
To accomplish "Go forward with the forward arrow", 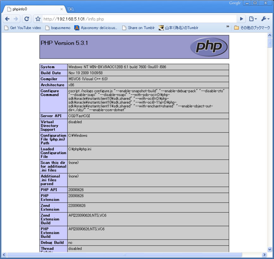I will click(x=16, y=19).
